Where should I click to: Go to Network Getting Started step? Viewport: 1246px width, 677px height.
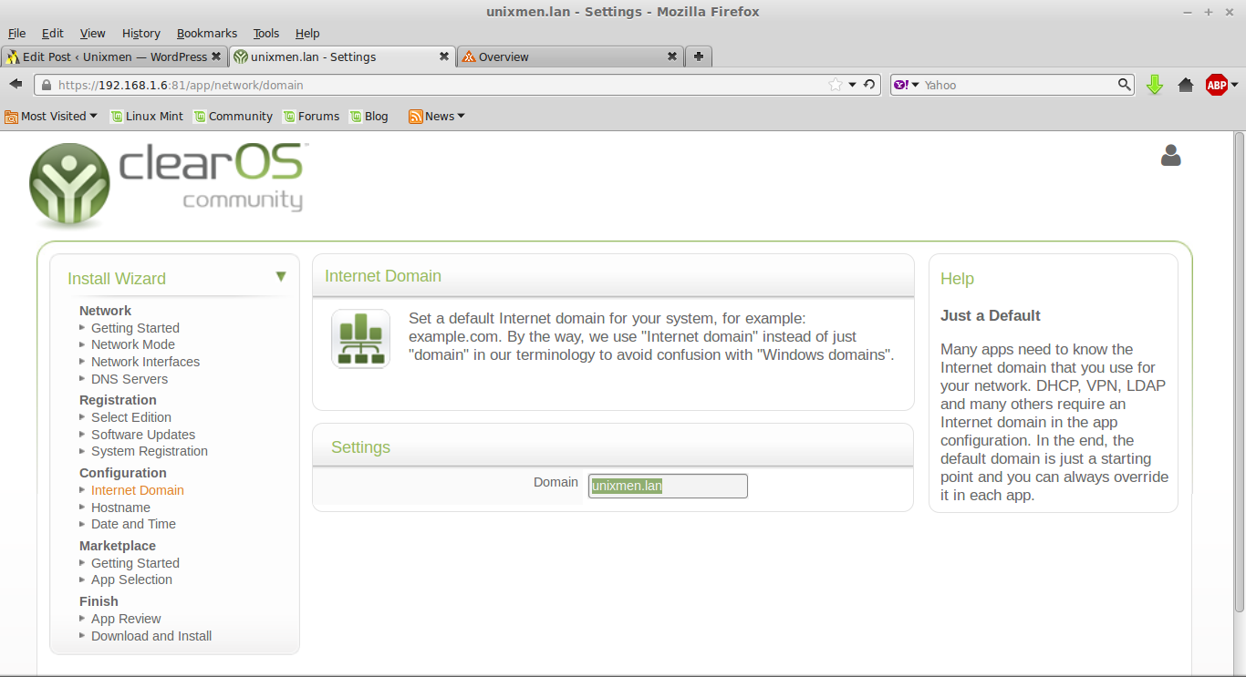click(135, 328)
